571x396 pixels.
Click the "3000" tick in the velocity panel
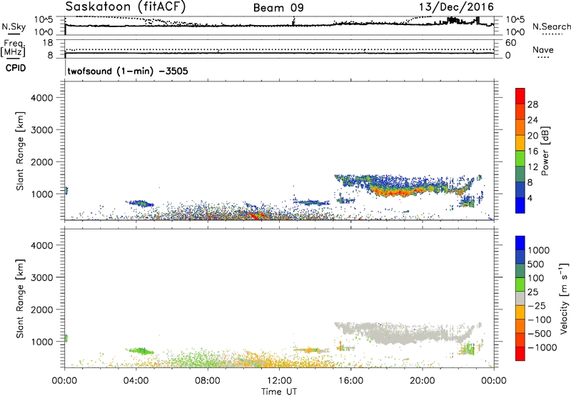tap(41, 277)
